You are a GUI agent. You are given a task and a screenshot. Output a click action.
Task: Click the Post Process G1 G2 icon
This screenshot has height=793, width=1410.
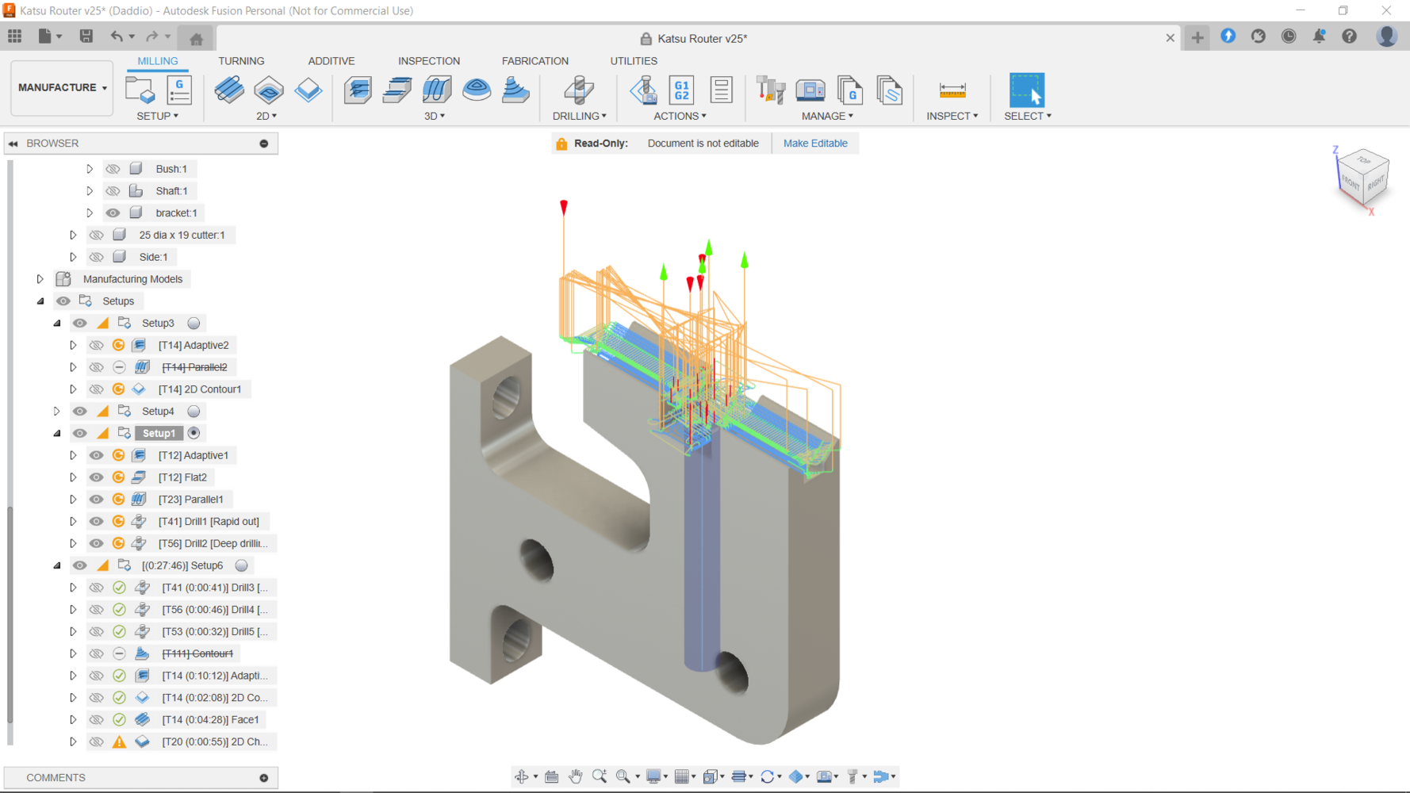point(681,90)
